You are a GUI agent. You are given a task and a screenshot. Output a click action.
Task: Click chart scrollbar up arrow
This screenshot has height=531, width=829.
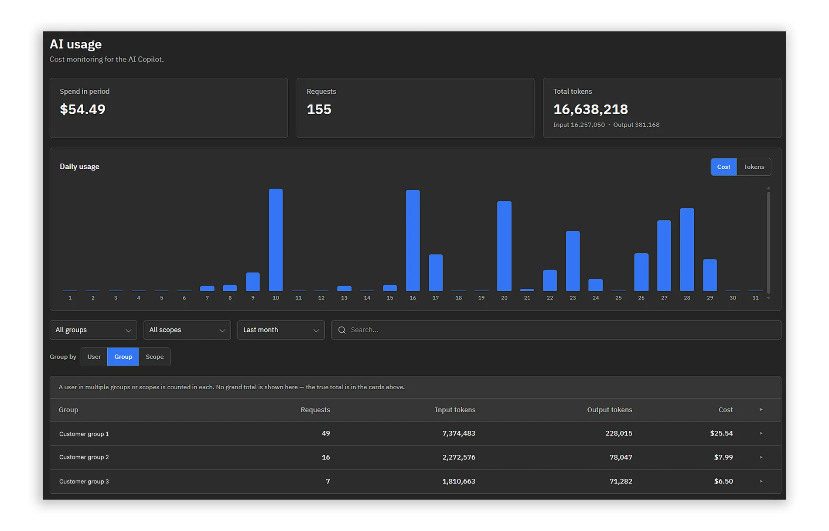tap(768, 188)
